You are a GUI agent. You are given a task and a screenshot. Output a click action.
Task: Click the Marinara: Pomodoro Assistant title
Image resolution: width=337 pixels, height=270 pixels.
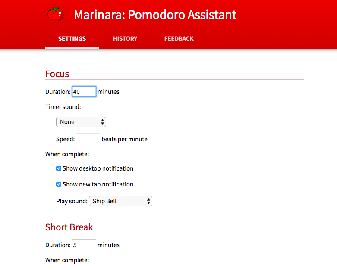click(155, 15)
